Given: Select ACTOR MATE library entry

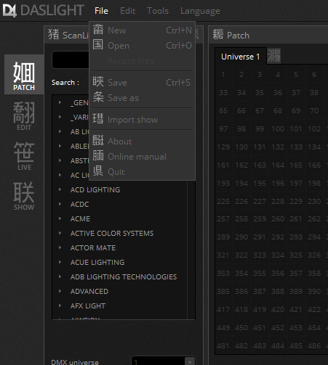Looking at the screenshot, I should pos(93,247).
